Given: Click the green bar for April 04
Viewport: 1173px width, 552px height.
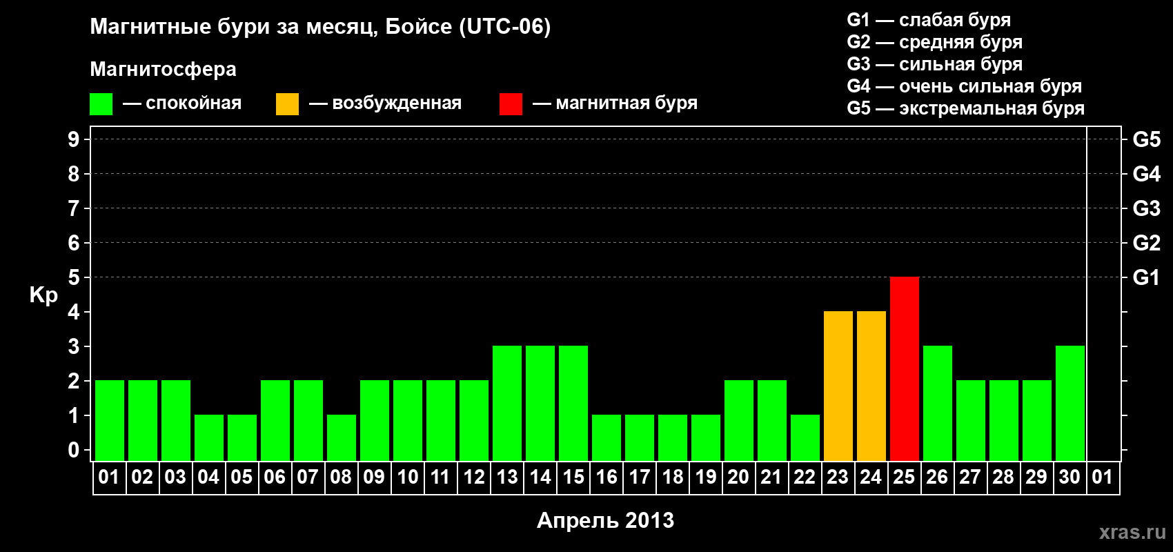Looking at the screenshot, I should coord(209,438).
